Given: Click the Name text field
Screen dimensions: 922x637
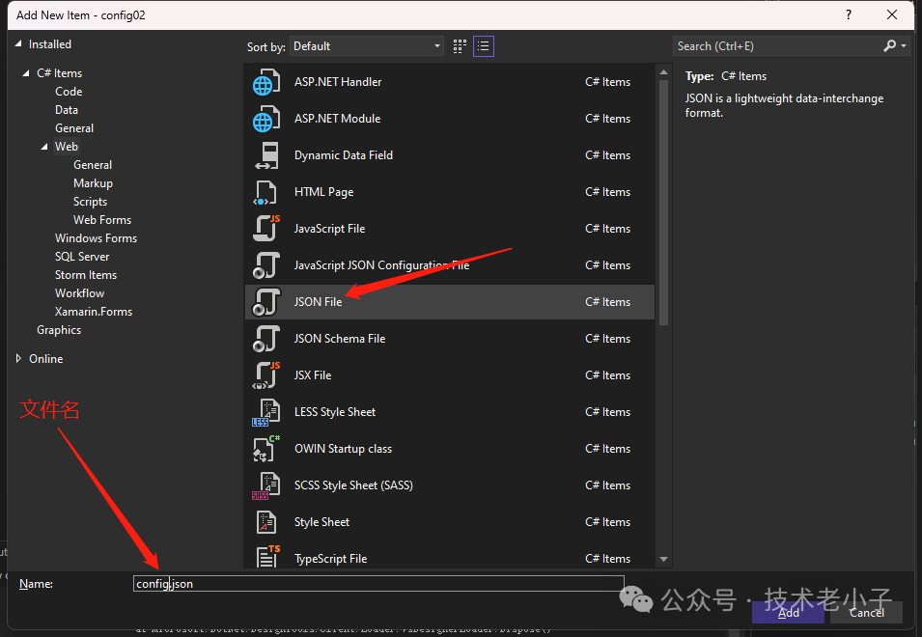Looking at the screenshot, I should point(378,584).
